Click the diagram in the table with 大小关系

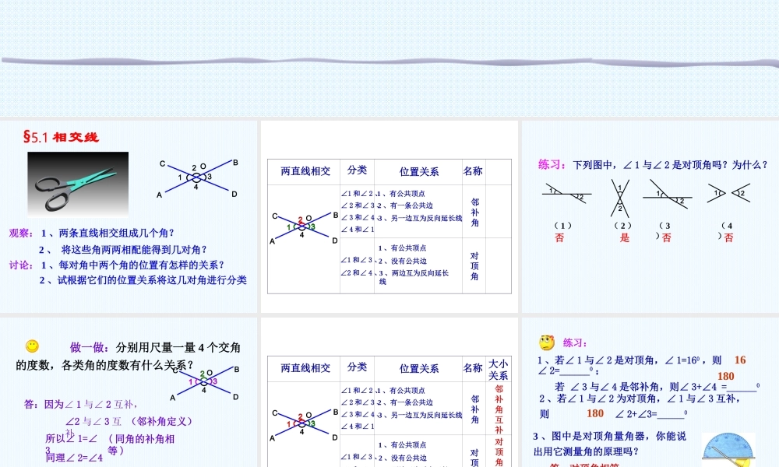click(305, 424)
